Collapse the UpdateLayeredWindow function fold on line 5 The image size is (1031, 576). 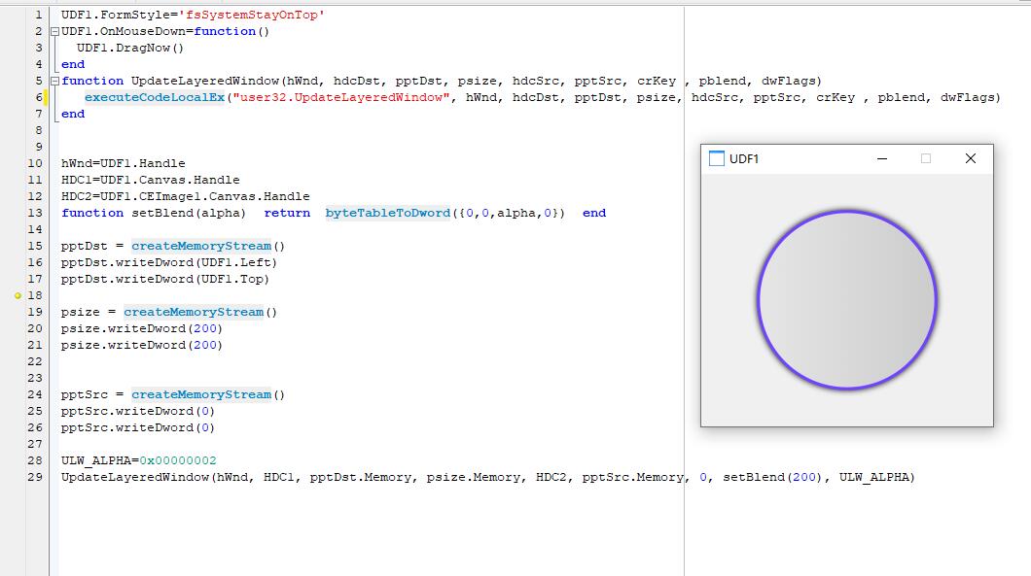(54, 82)
